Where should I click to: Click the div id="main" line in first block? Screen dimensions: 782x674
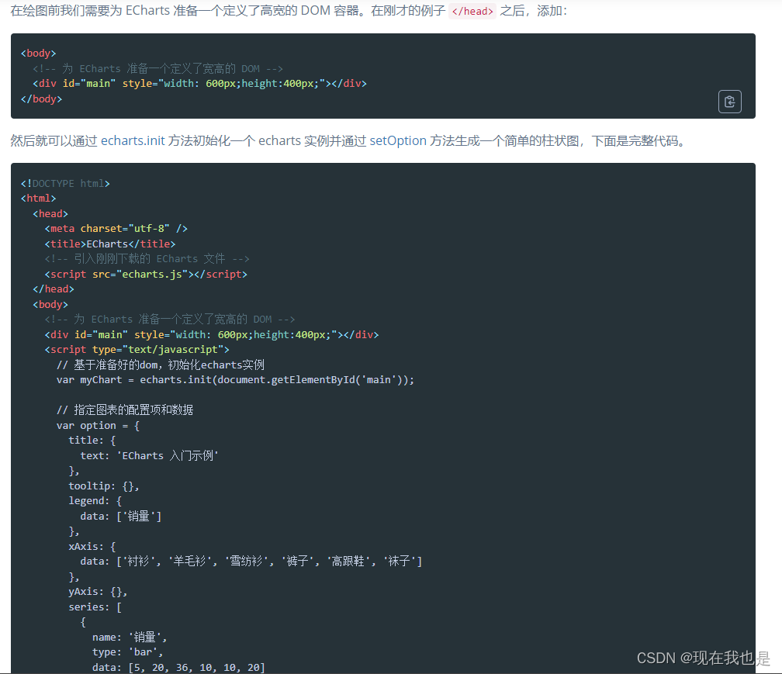coord(200,83)
